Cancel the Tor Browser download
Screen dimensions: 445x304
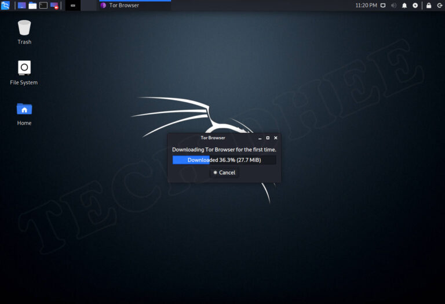(224, 172)
